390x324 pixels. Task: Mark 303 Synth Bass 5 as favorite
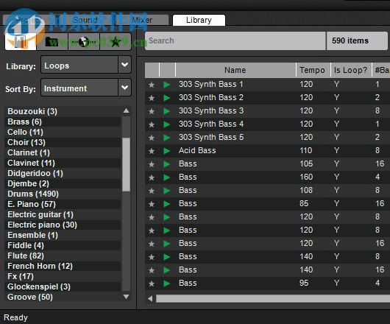pyautogui.click(x=152, y=138)
